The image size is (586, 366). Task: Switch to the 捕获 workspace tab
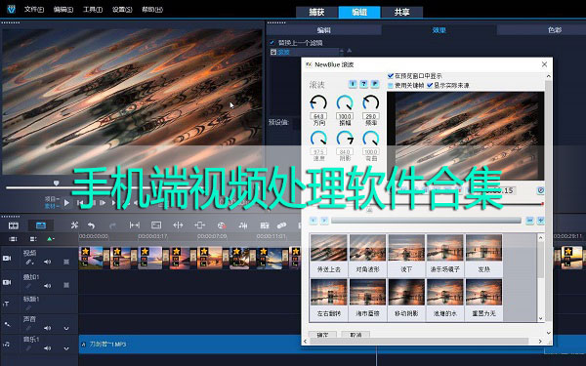[x=316, y=12]
